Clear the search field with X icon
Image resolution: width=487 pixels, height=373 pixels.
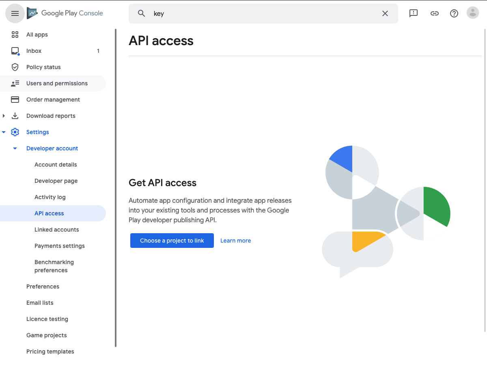pyautogui.click(x=385, y=13)
